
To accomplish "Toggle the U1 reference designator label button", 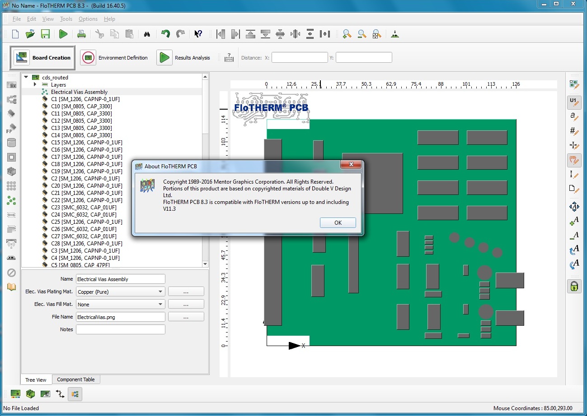I will [x=574, y=102].
